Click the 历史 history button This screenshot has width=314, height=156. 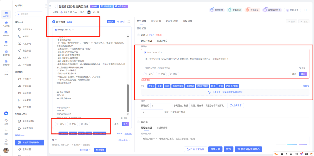click(x=120, y=21)
